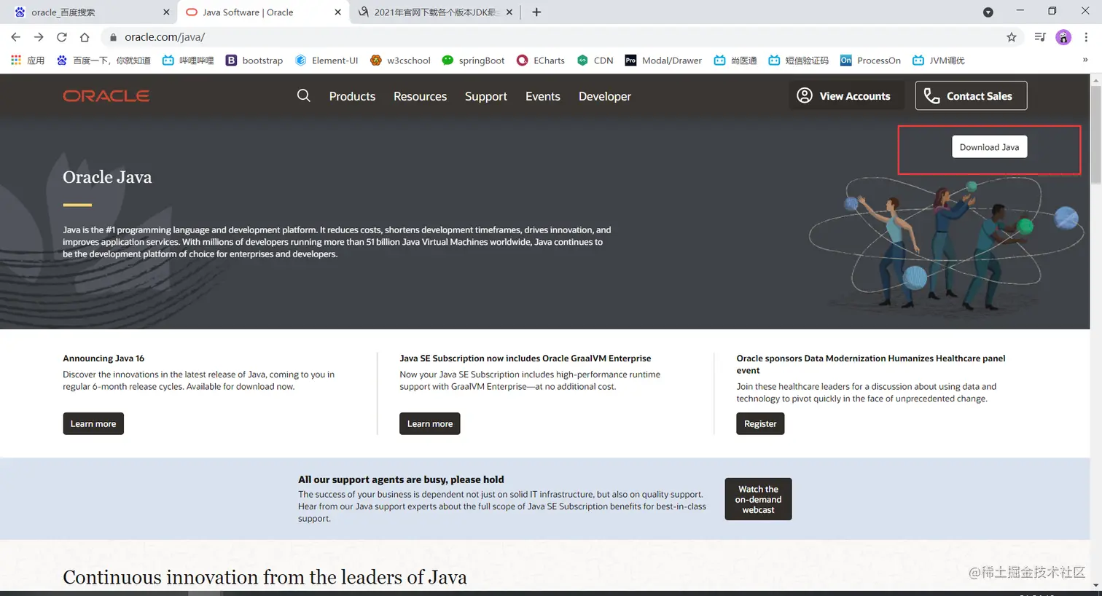The height and width of the screenshot is (596, 1102).
Task: Bookmark this page with the star icon
Action: coord(1012,37)
